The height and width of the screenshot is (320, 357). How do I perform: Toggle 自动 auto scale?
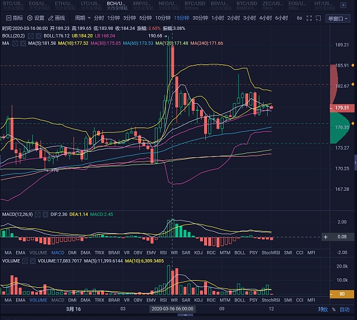pos(345,309)
